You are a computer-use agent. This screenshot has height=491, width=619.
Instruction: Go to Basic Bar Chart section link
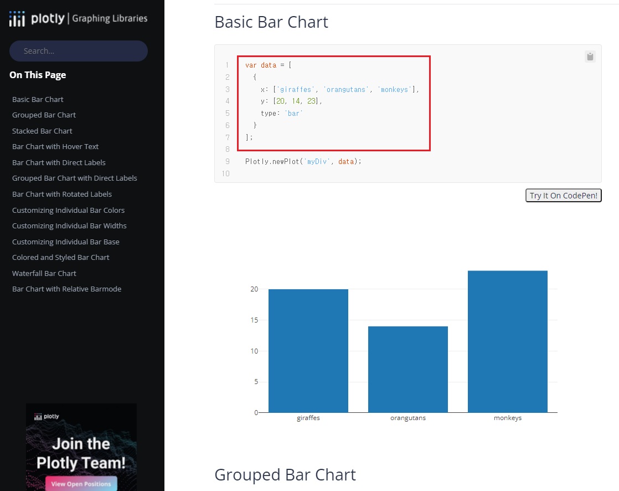click(x=38, y=100)
